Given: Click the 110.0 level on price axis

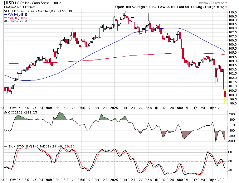Looking at the screenshot, I should click(232, 12).
